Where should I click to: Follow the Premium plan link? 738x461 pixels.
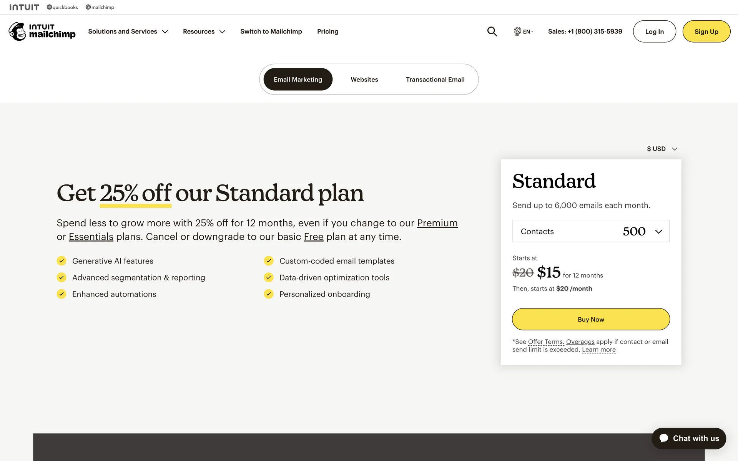pyautogui.click(x=437, y=223)
